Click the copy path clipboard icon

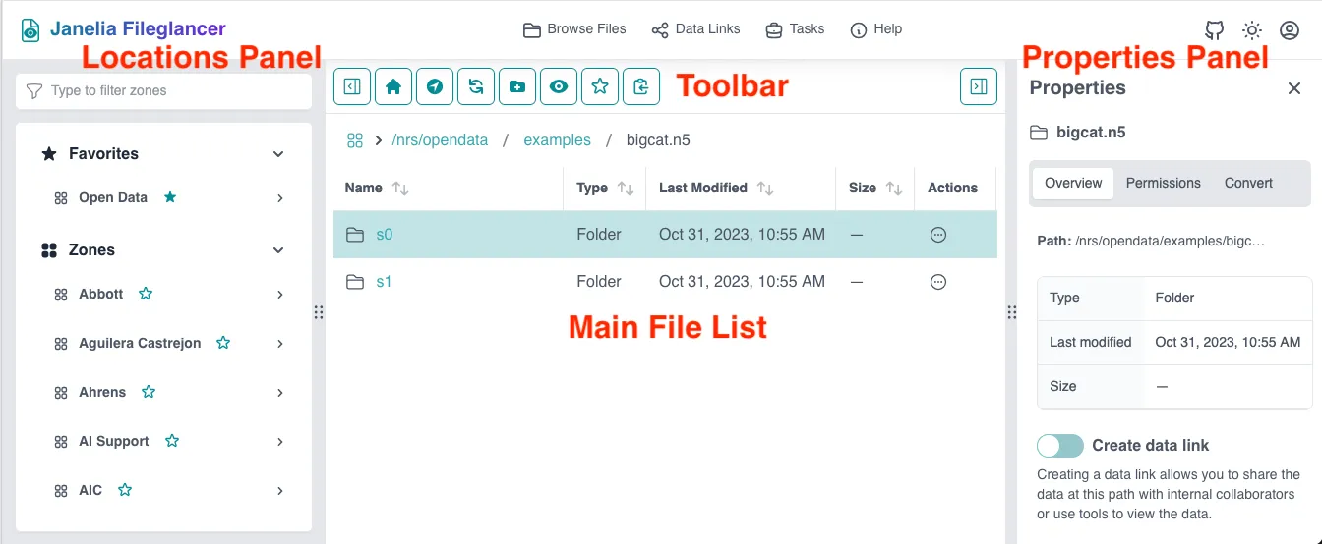tap(641, 86)
